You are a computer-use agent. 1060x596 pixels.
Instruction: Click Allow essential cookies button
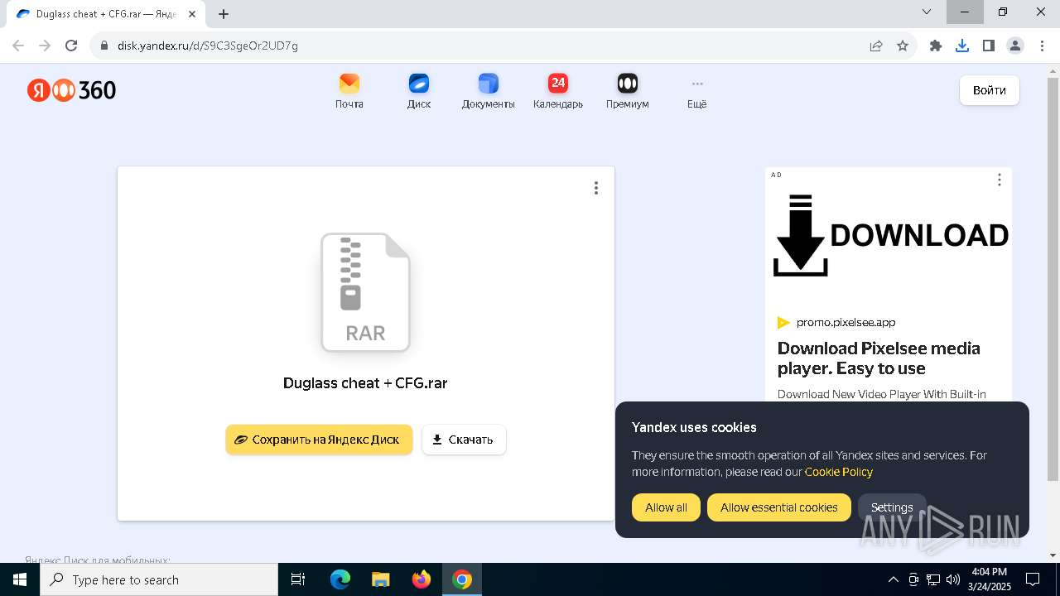click(x=779, y=507)
